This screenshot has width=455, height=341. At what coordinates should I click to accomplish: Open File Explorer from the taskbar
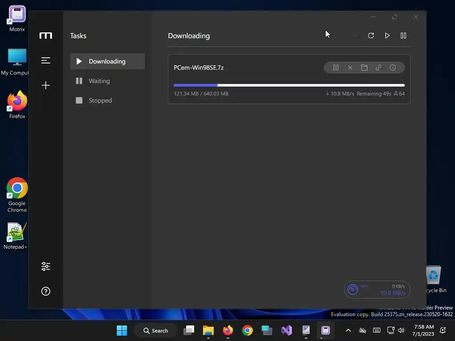(208, 330)
